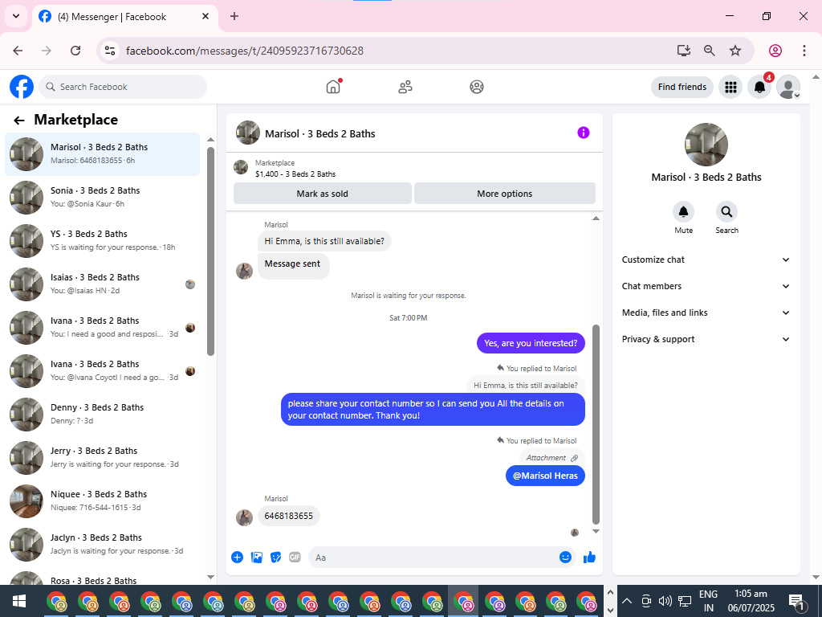Open Isaias 3 Beds 2 Baths chat
822x617 pixels.
102,284
